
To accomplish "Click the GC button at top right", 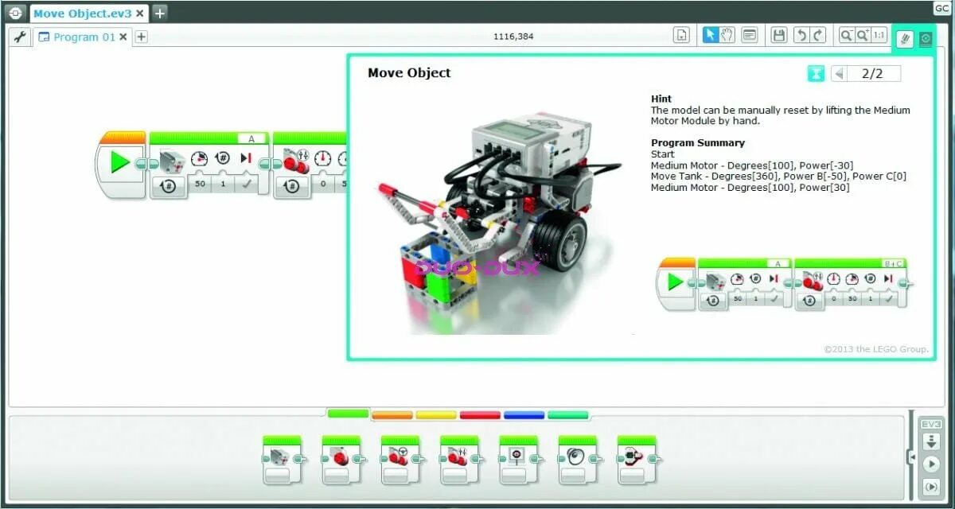I will point(941,8).
